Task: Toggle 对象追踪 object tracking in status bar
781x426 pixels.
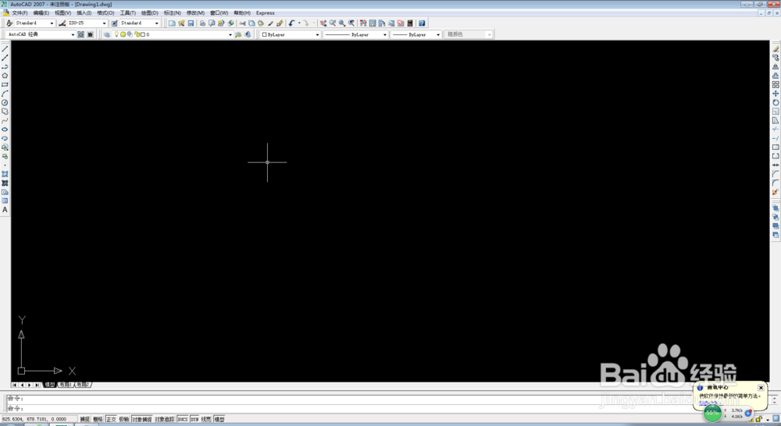Action: [x=164, y=420]
